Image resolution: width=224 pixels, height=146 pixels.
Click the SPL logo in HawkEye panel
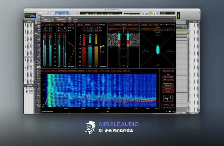coord(168,98)
